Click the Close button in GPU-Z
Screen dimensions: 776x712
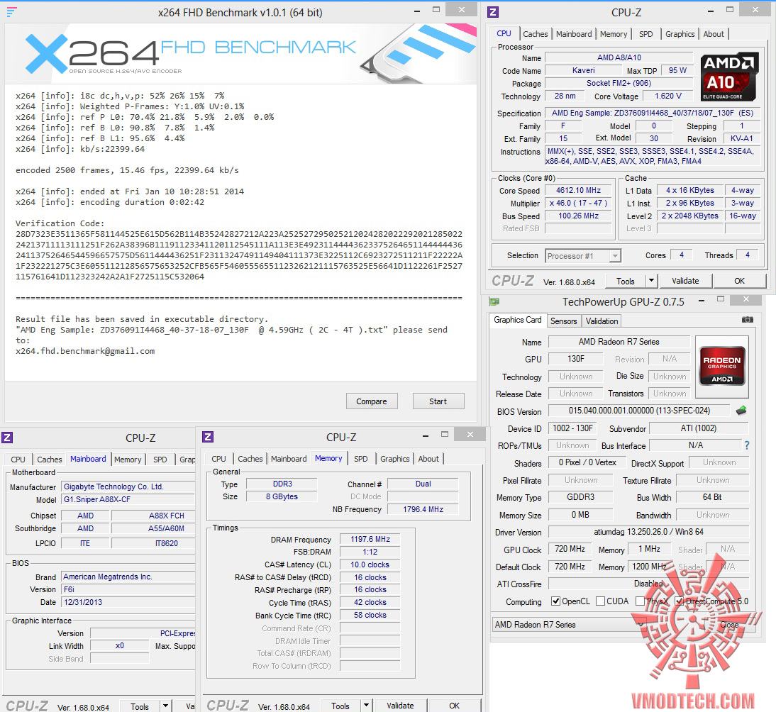729,625
